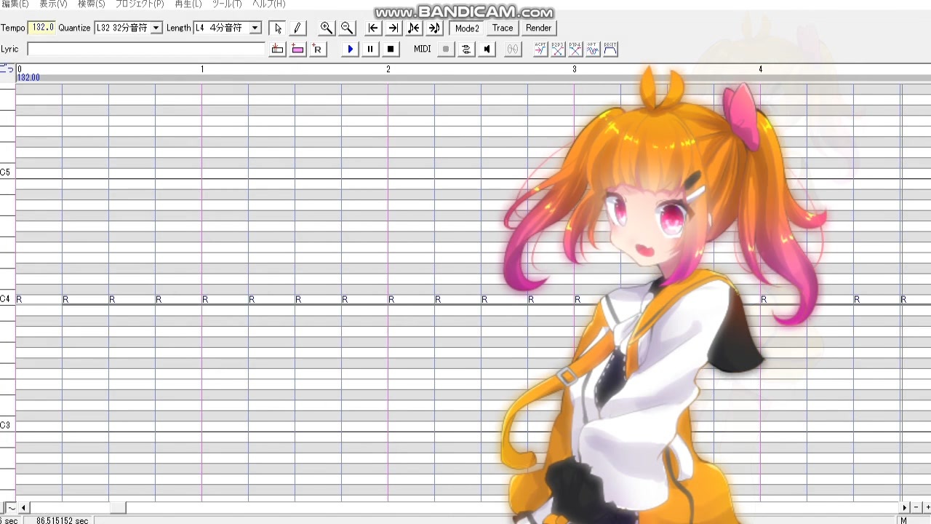The width and height of the screenshot is (931, 524).
Task: Open the プロジェクト(P) menu
Action: 140,4
